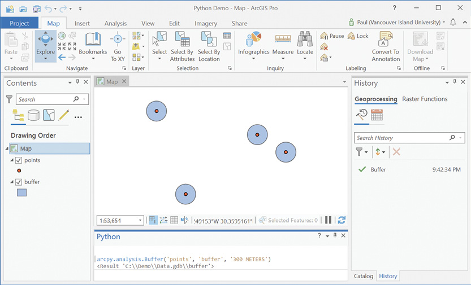471x285 pixels.
Task: Collapse the points layer legend
Action: (x=12, y=160)
